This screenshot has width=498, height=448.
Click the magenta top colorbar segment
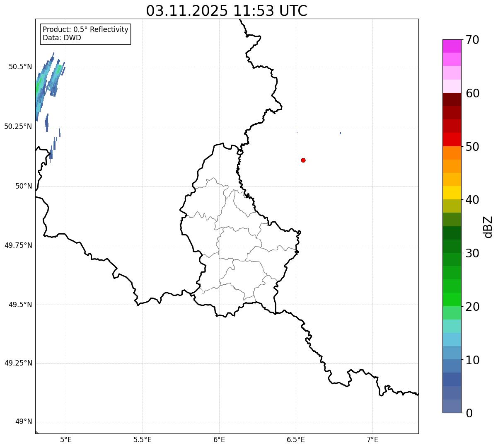452,46
